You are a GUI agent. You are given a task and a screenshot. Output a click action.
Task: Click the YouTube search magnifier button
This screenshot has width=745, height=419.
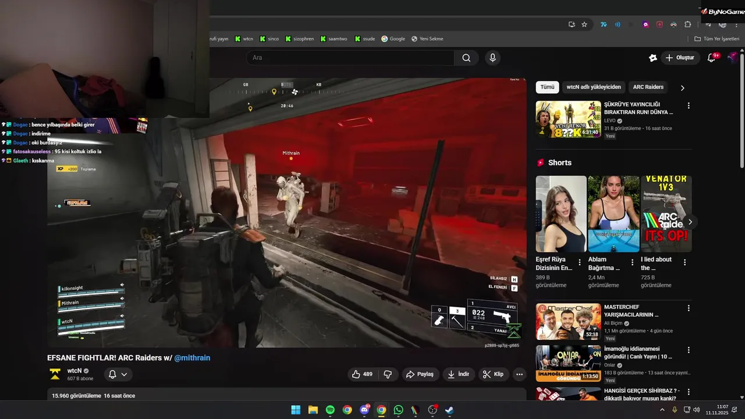[466, 58]
